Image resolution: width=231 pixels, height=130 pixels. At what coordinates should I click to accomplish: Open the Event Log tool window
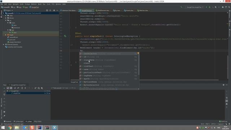tap(223, 121)
